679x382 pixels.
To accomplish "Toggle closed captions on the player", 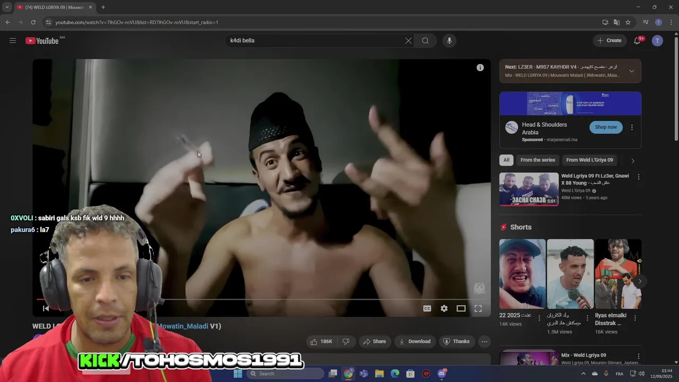I will coord(427,308).
